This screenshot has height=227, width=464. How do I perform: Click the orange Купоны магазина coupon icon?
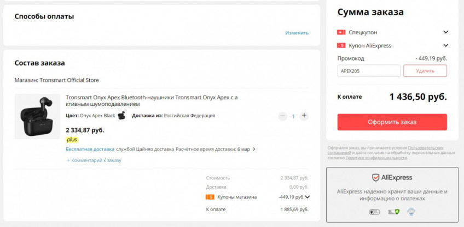210,197
